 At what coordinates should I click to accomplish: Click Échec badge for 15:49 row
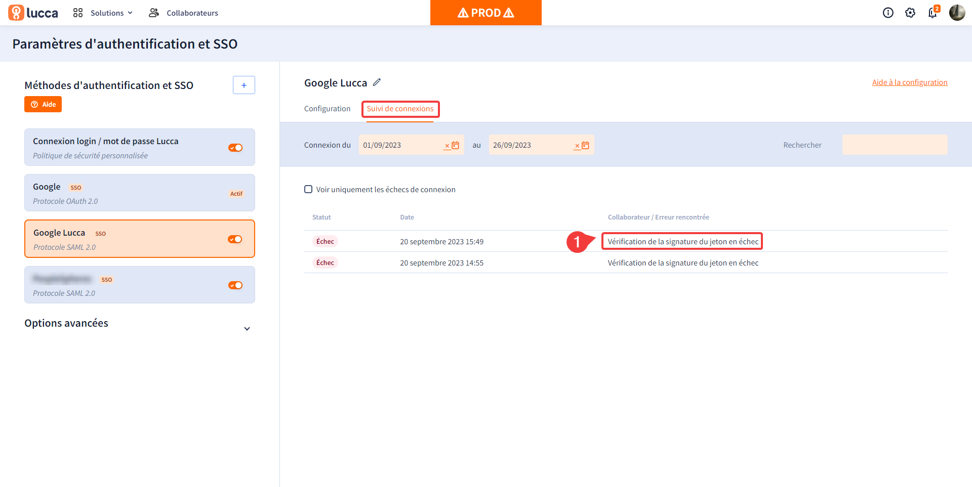[x=325, y=242]
